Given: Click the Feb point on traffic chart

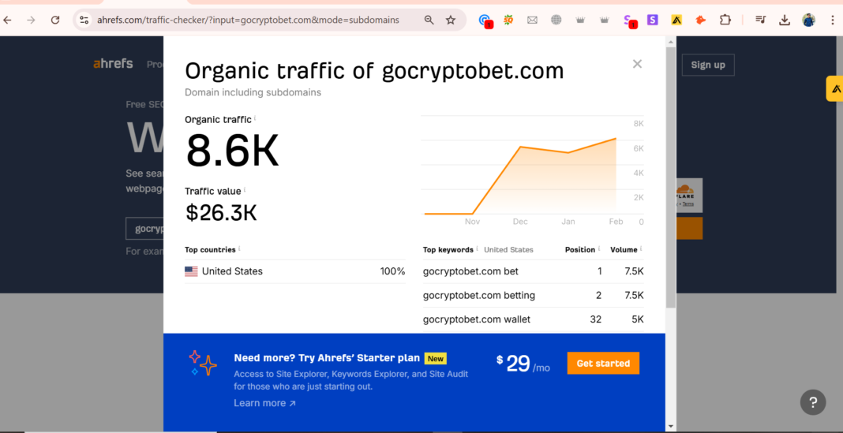Looking at the screenshot, I should coord(616,139).
